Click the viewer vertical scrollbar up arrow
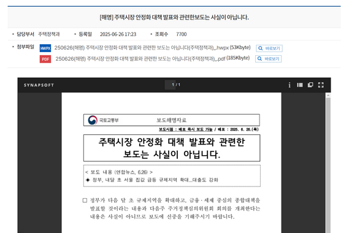357x233 pixels. (328, 95)
